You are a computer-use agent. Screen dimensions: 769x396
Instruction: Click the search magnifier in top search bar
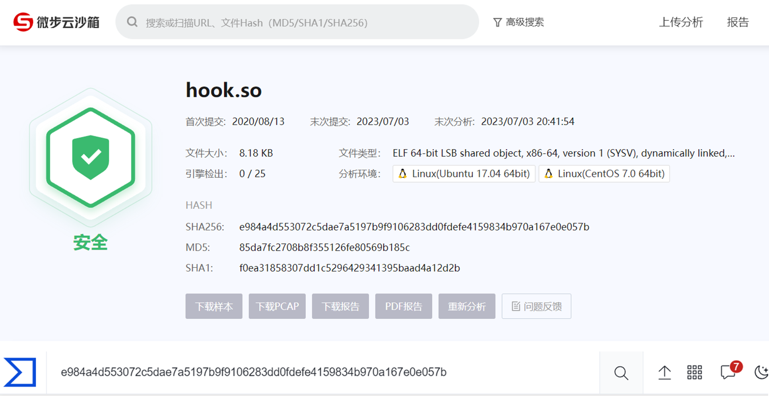click(132, 22)
